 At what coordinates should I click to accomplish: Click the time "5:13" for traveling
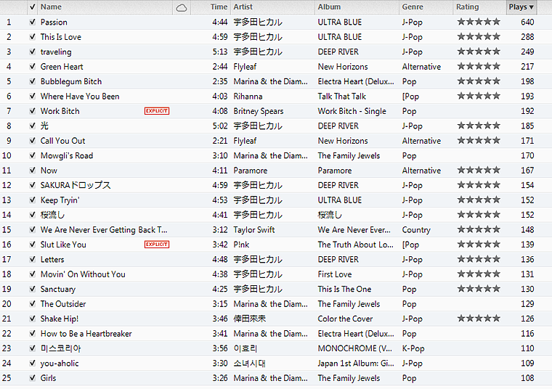tap(220, 52)
